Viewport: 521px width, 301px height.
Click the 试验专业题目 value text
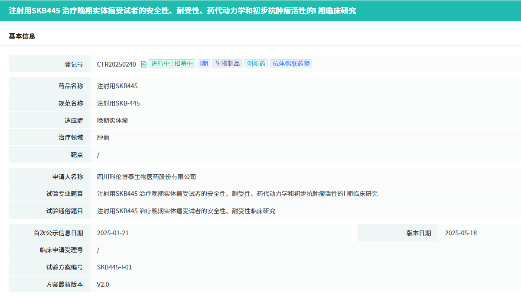237,194
